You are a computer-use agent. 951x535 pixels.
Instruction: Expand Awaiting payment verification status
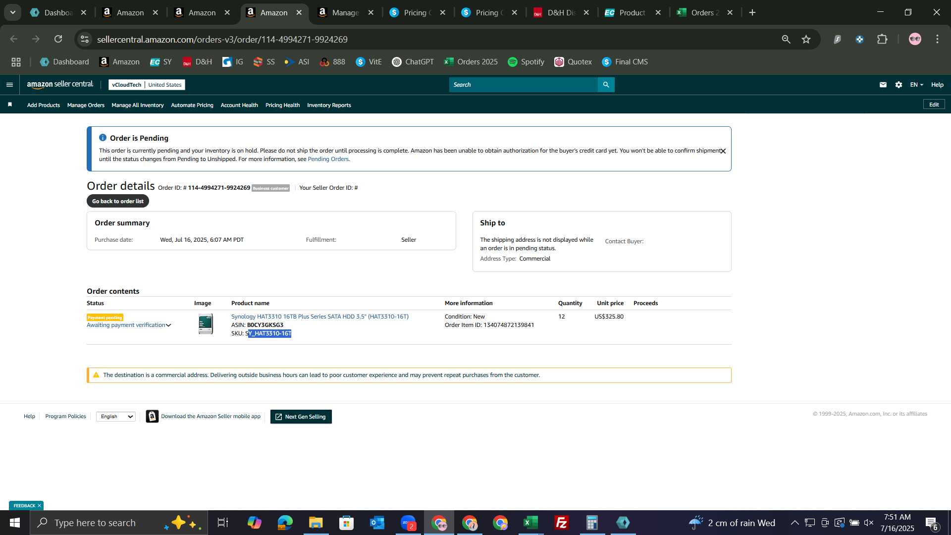129,325
